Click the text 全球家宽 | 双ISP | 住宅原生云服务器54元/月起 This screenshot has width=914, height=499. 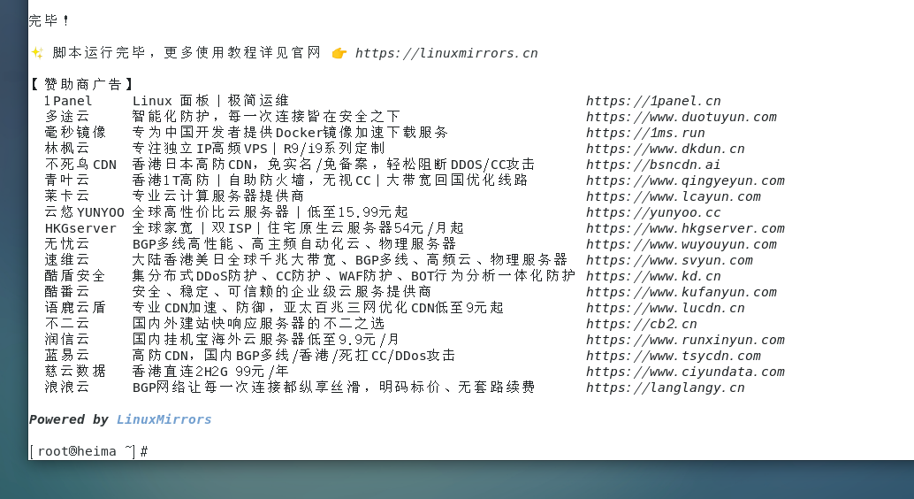[298, 228]
